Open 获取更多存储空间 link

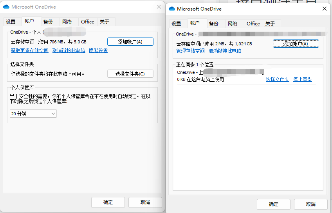(30, 50)
